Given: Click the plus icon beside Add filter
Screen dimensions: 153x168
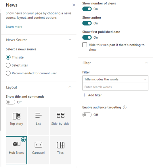Looking at the screenshot, I should pos(84,95).
